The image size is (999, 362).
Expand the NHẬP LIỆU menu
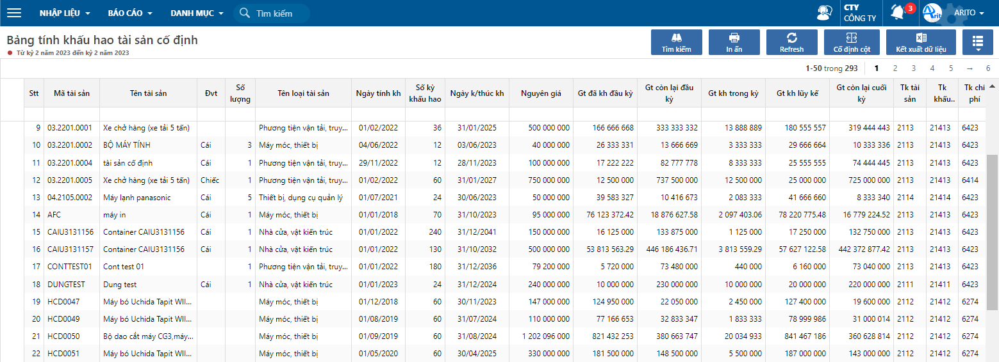[x=65, y=13]
